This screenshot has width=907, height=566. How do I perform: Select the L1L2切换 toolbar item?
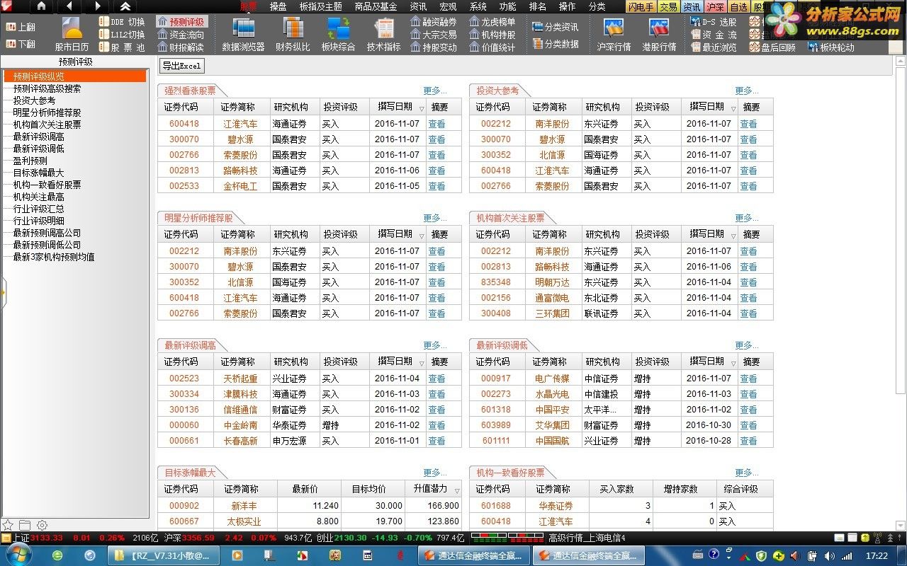click(x=122, y=35)
